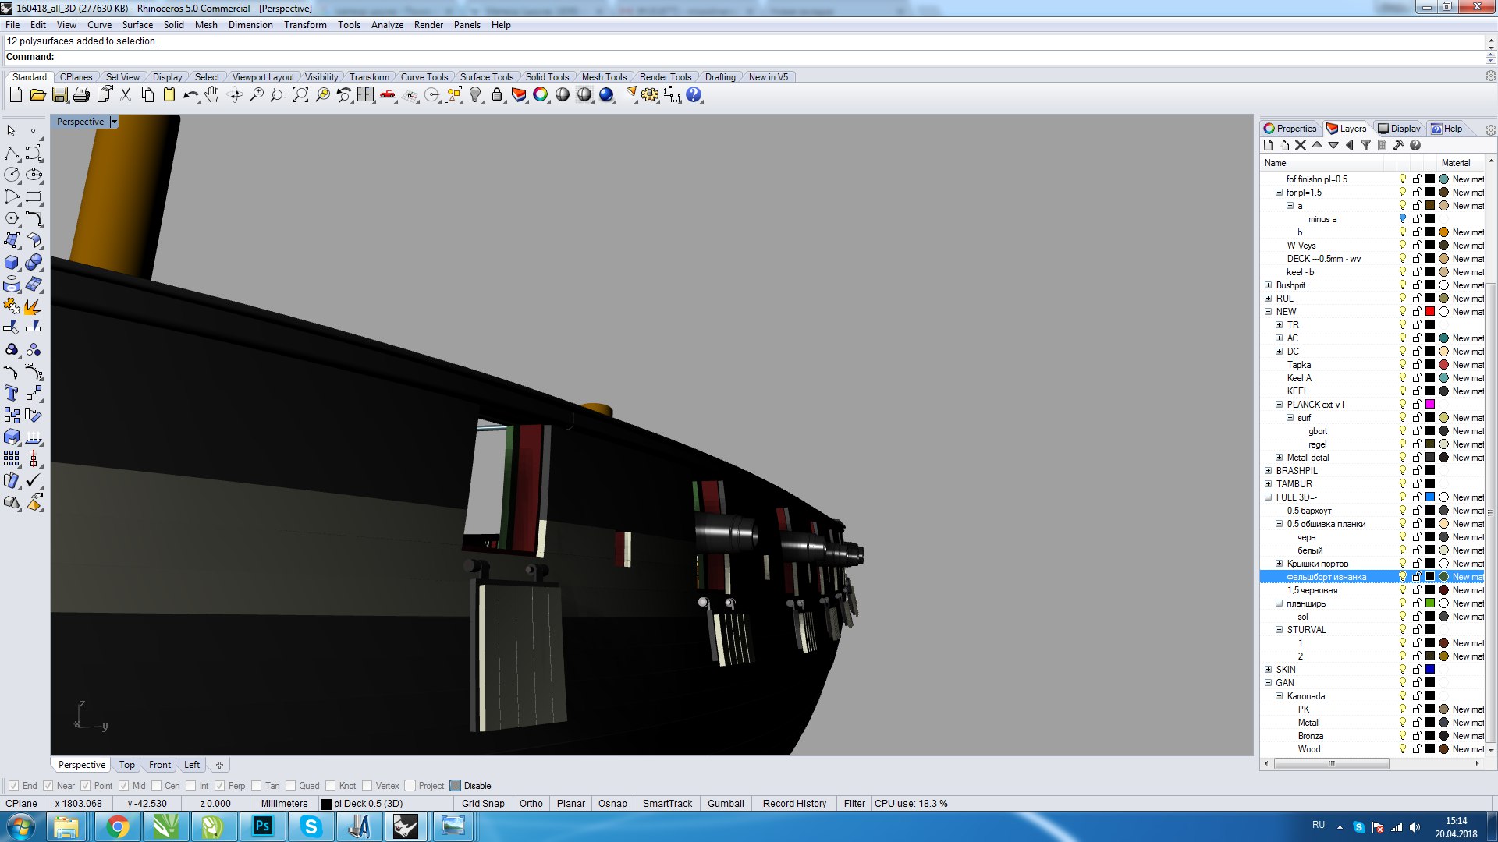This screenshot has height=842, width=1498.
Task: Click the Disable osnap button
Action: click(x=470, y=786)
